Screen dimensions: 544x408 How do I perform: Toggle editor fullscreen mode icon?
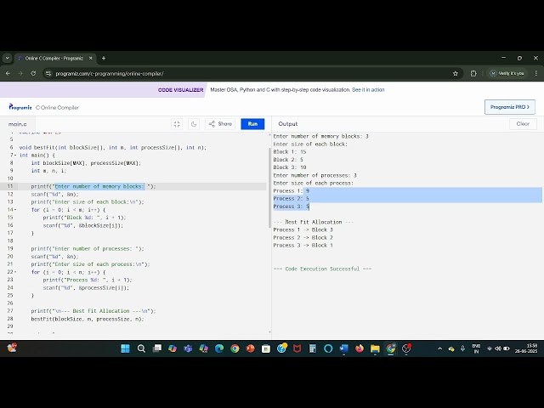coord(177,124)
